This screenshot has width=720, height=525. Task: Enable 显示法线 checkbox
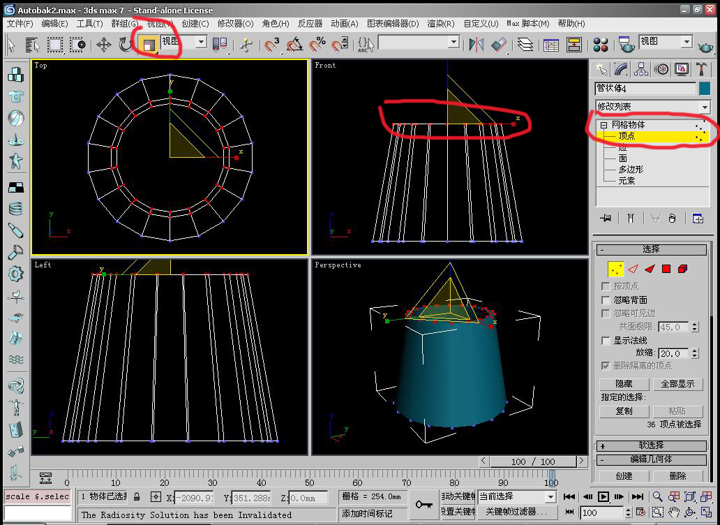pyautogui.click(x=606, y=341)
